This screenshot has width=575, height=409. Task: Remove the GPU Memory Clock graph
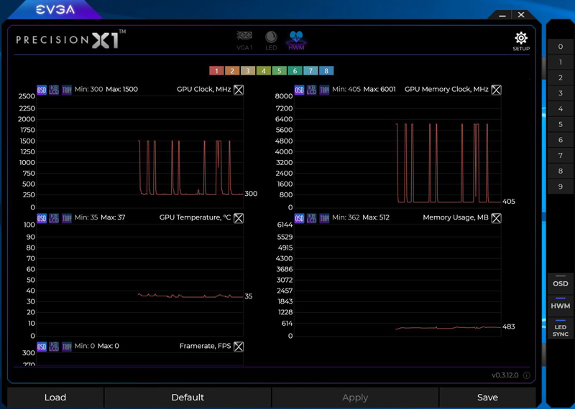pyautogui.click(x=496, y=90)
